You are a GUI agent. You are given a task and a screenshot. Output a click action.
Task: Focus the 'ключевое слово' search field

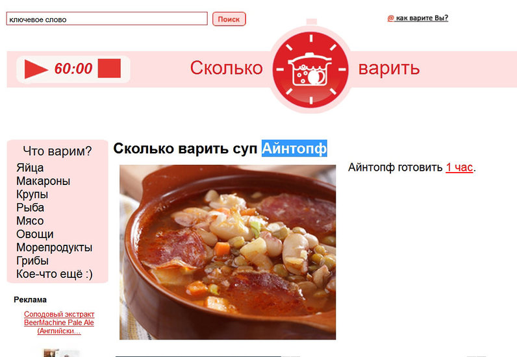(107, 19)
